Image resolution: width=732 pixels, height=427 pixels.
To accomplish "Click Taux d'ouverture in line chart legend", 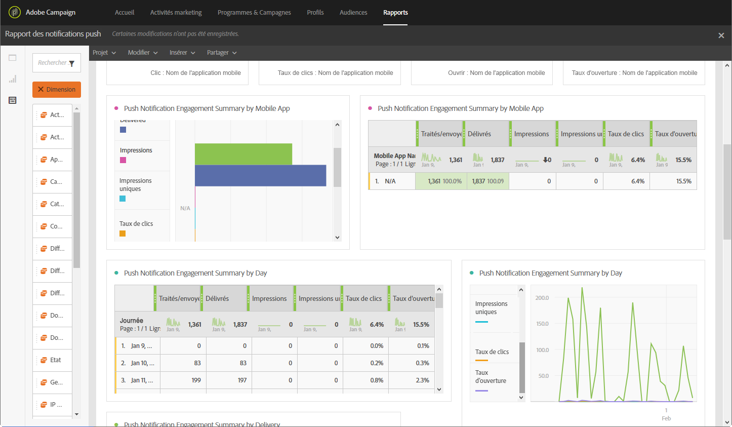I will 491,377.
